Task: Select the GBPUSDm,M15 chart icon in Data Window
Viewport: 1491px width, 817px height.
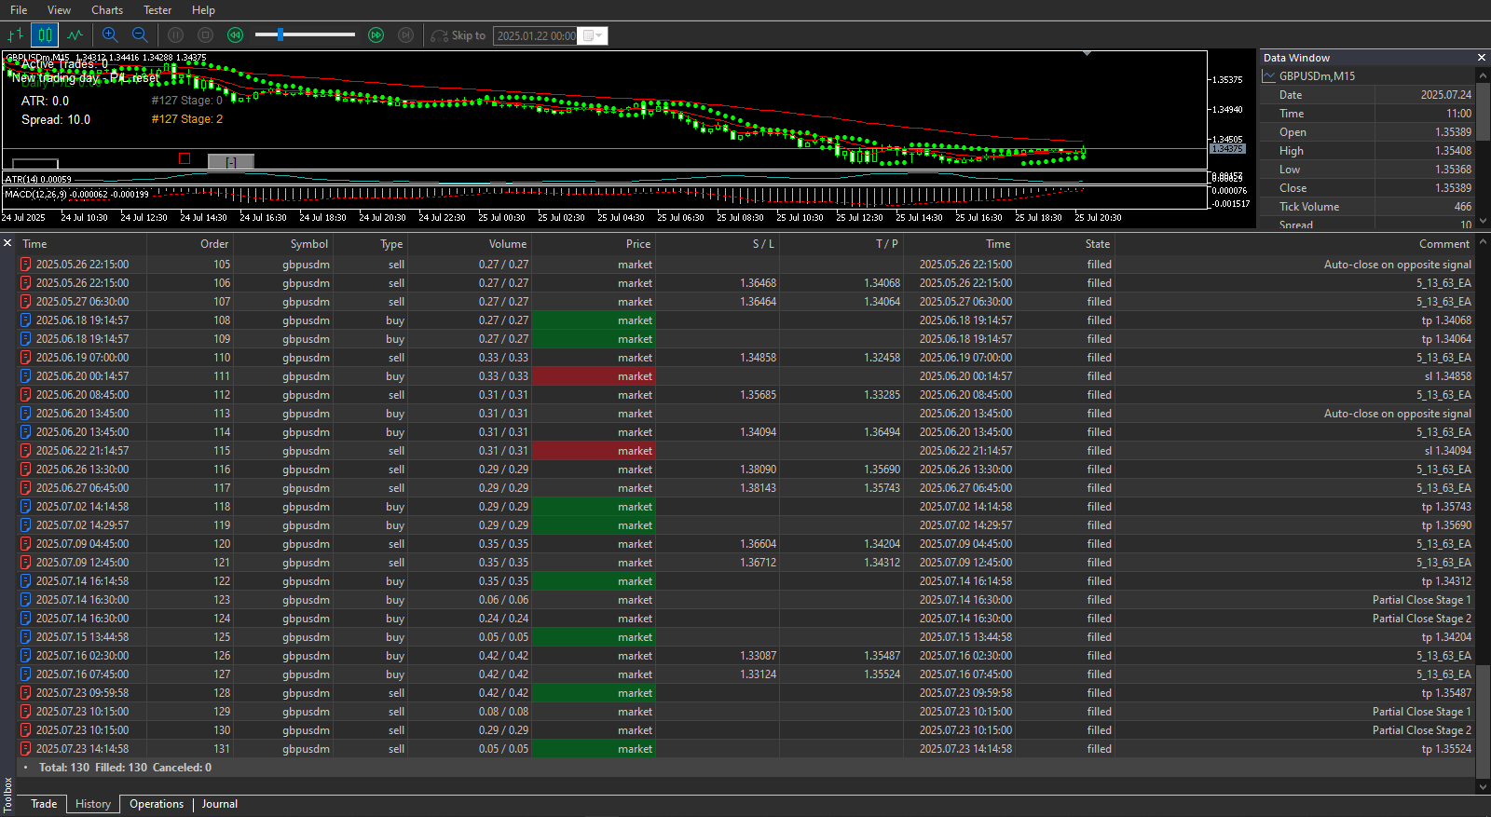Action: [x=1268, y=76]
